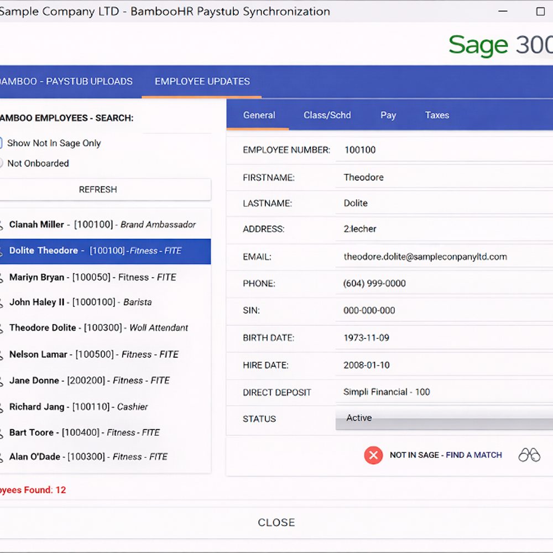This screenshot has height=553, width=553.
Task: Click the Birth Date field 1973-11-09
Action: [x=444, y=337]
